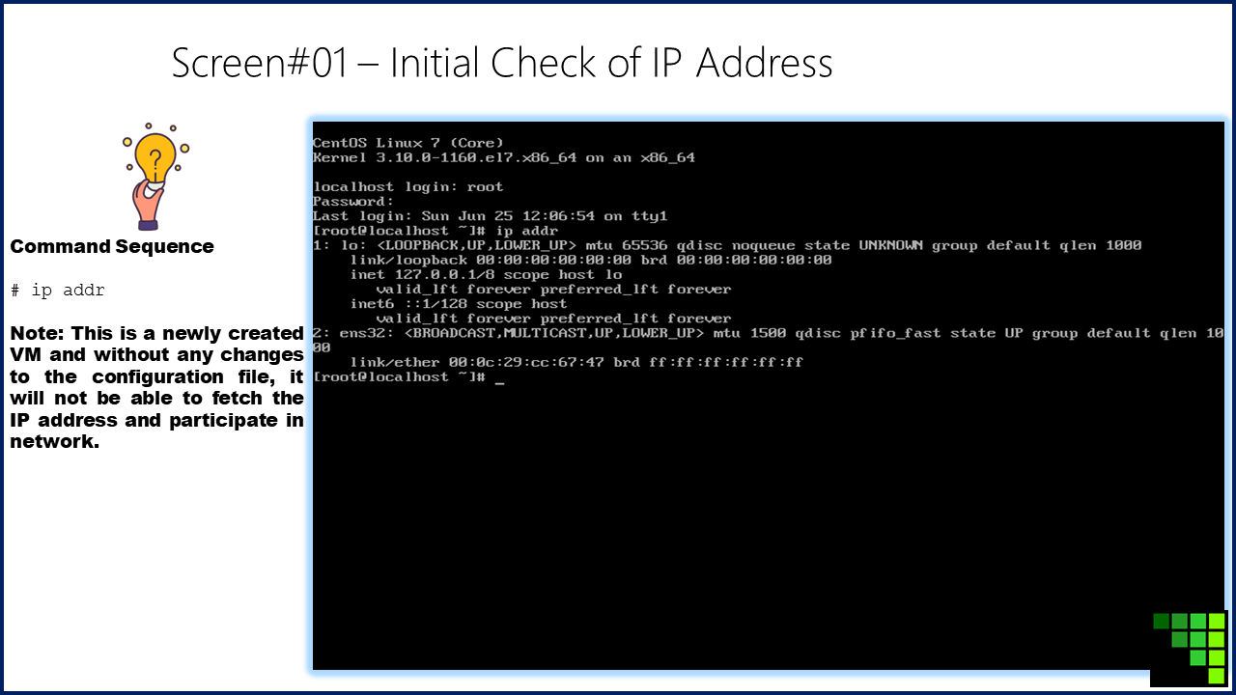This screenshot has width=1236, height=695.
Task: Click the 'localhost login: root' line
Action: coord(408,186)
